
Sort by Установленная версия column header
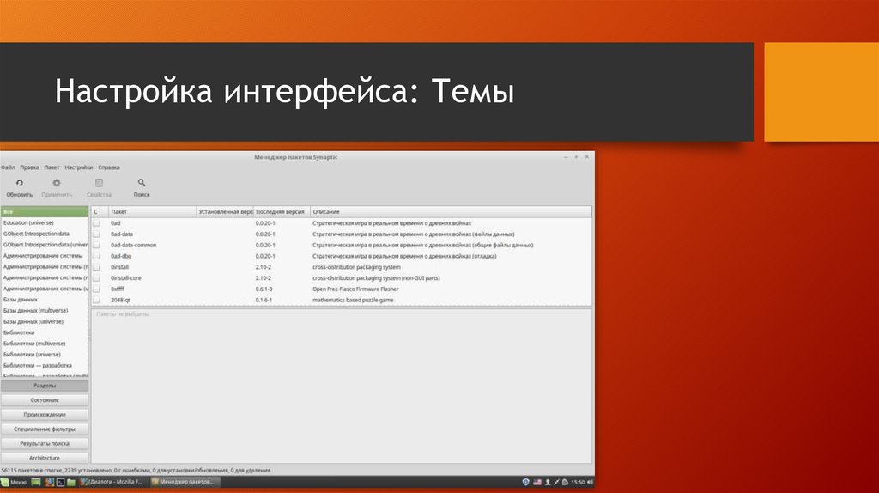[x=226, y=212]
